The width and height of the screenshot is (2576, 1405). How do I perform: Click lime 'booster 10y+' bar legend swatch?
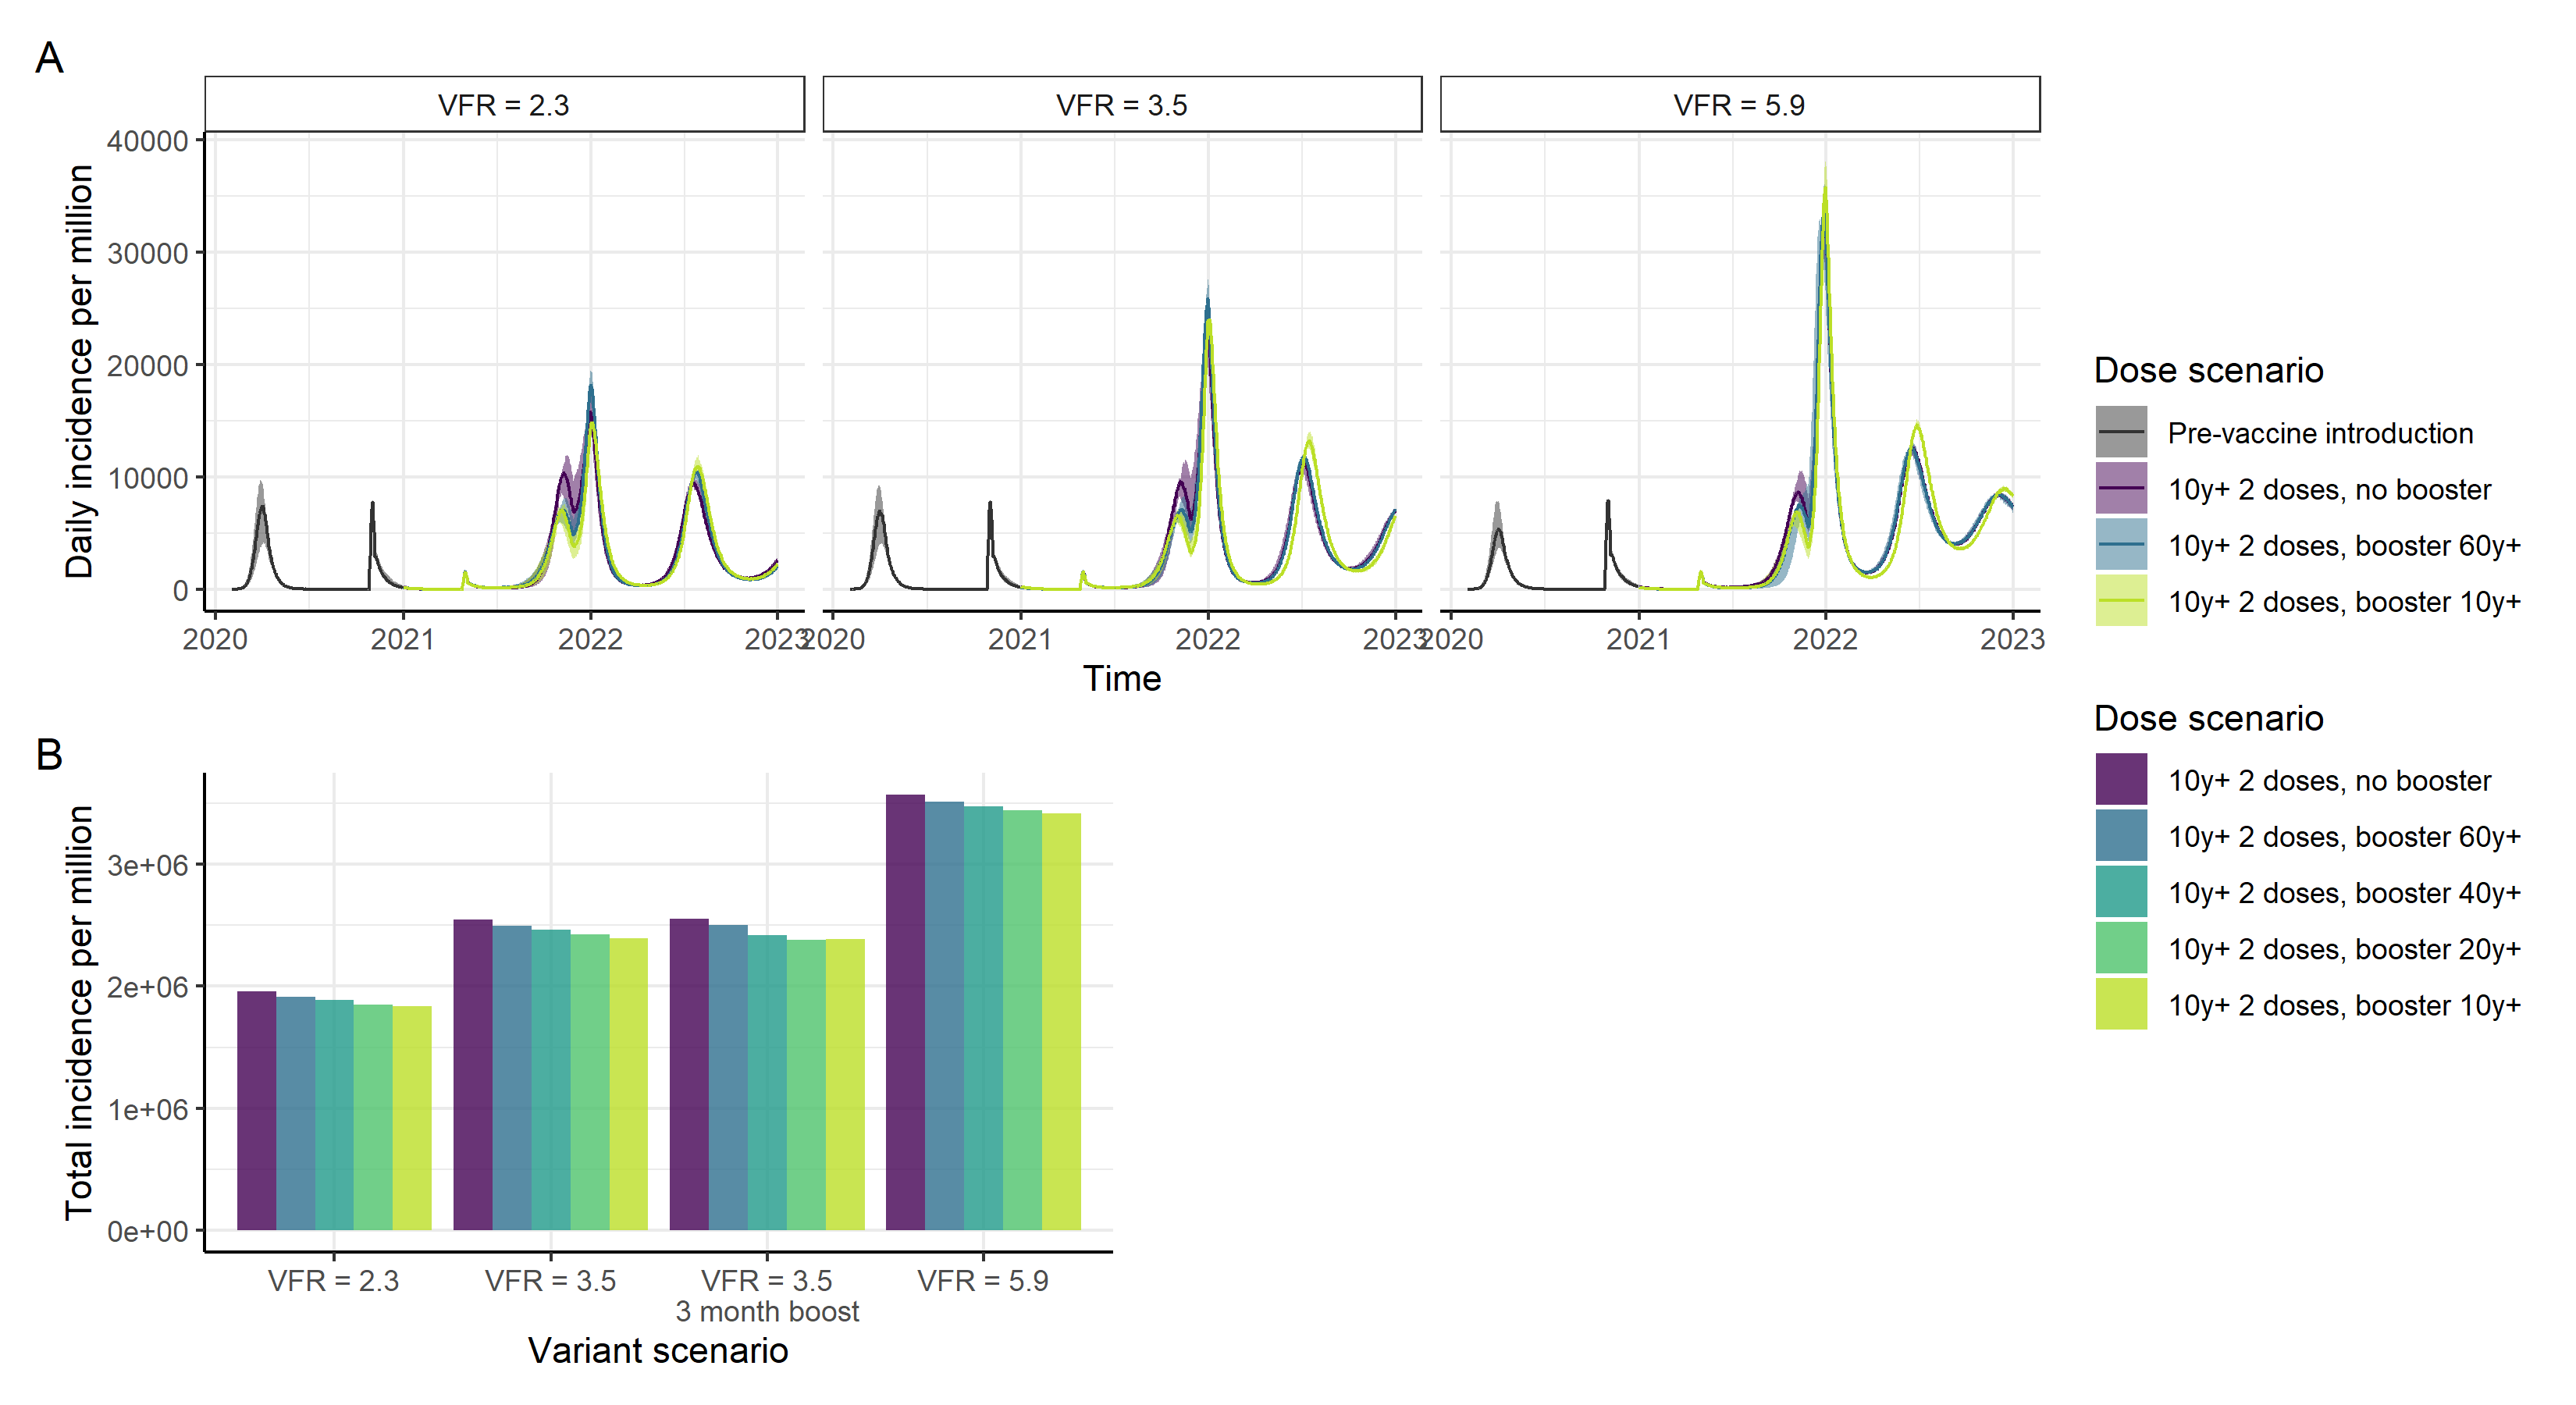(2121, 1003)
